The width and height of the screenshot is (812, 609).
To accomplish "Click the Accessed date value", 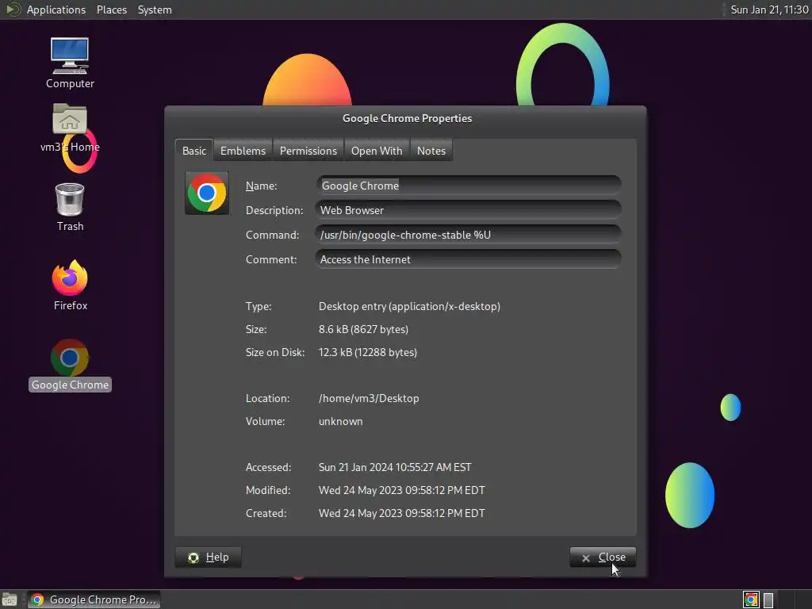I will pos(395,467).
